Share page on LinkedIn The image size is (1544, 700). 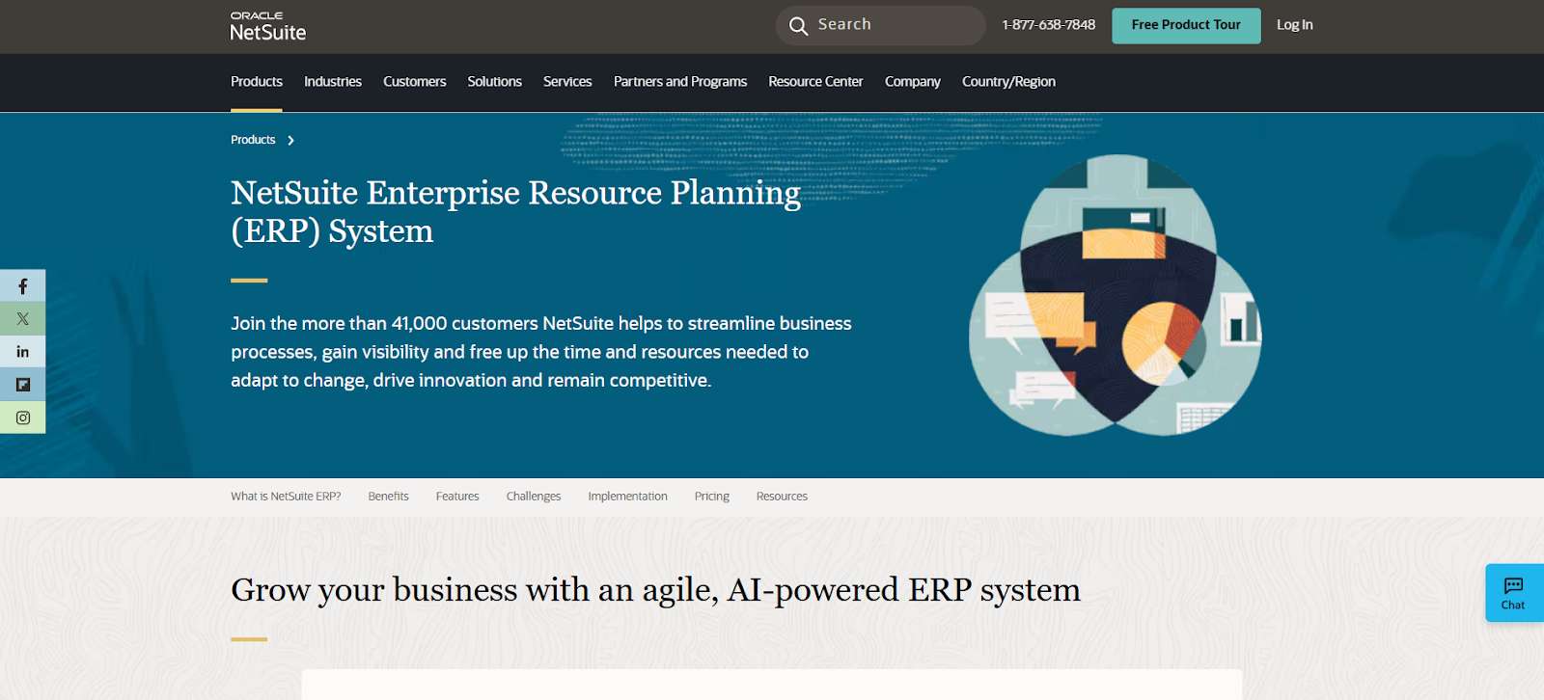(x=22, y=352)
